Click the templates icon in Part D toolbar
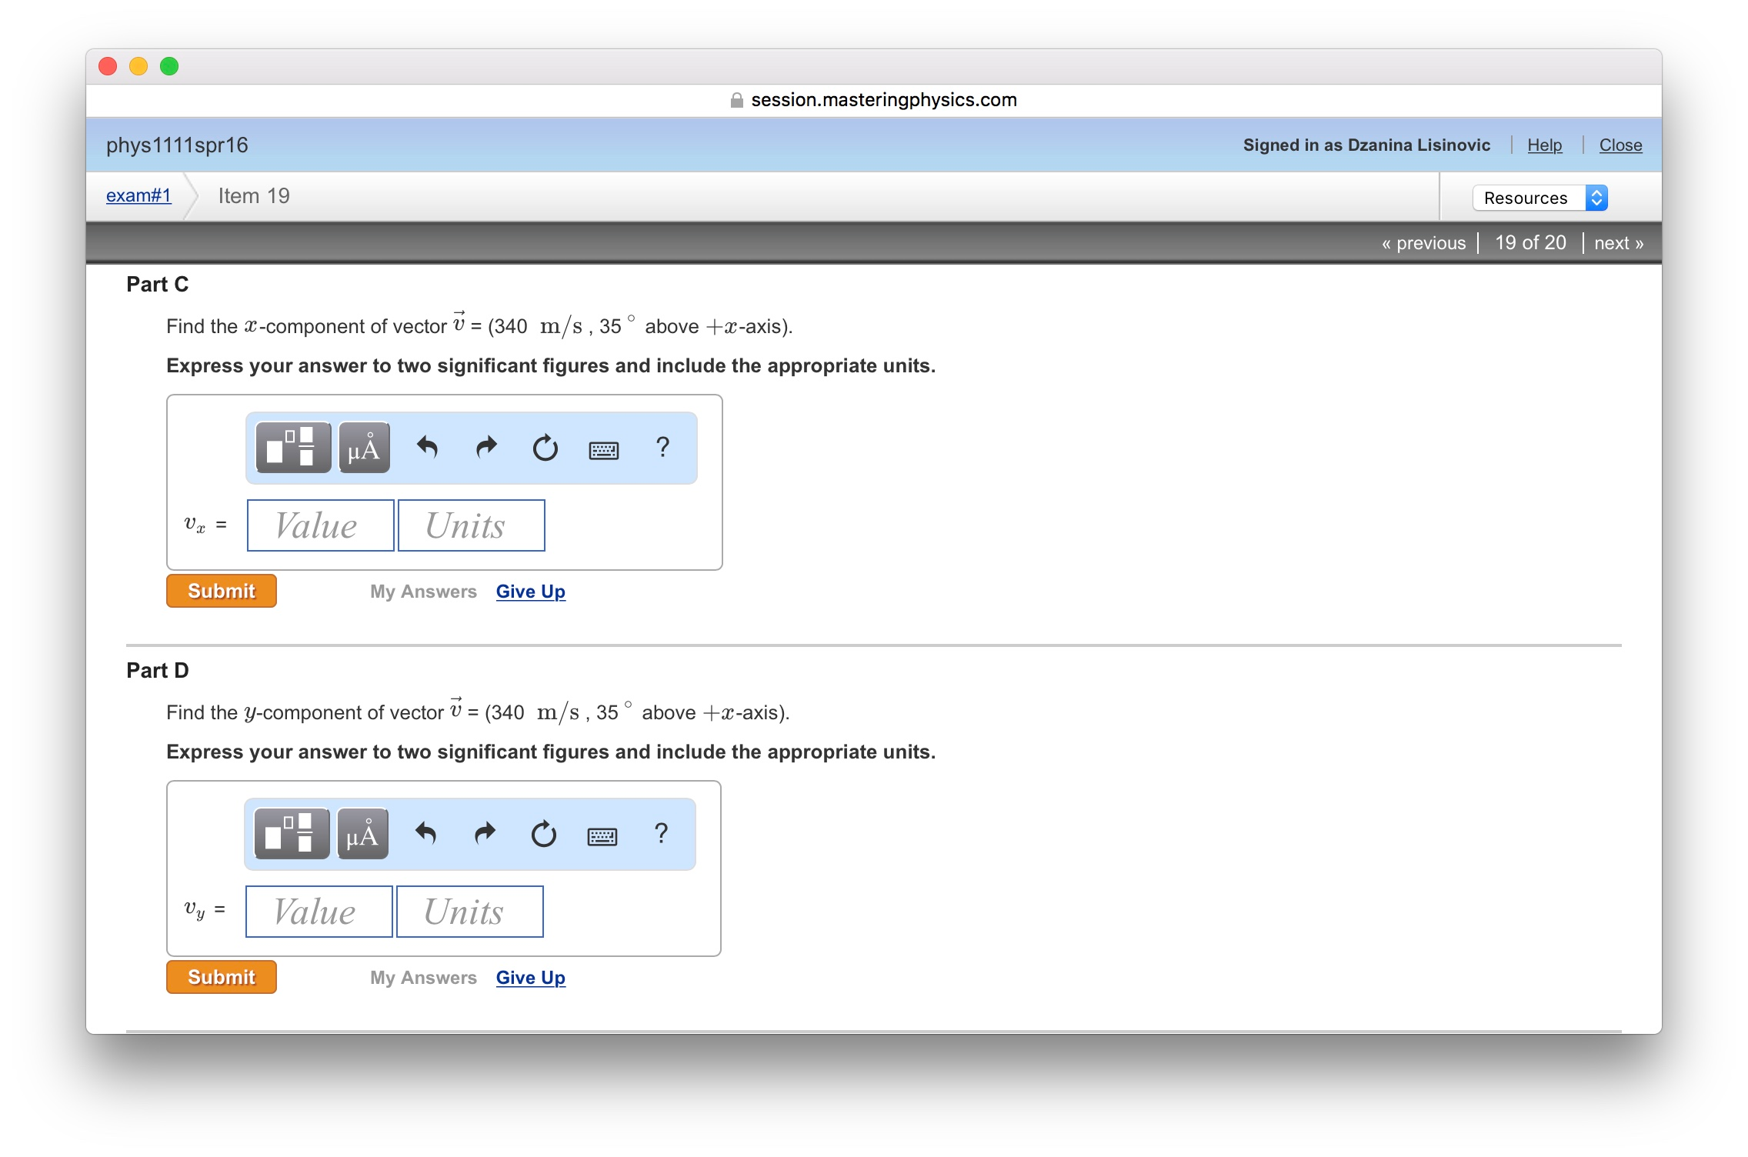Viewport: 1748px width, 1157px height. tap(291, 834)
